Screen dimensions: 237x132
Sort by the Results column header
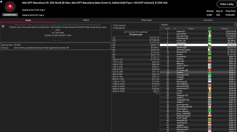point(225,28)
